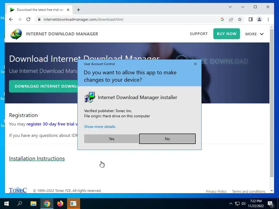Click Verified publisher: Tonec Inc. text

[108, 111]
